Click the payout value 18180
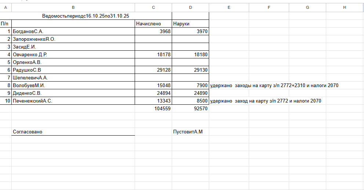The width and height of the screenshot is (364, 190). coord(190,54)
